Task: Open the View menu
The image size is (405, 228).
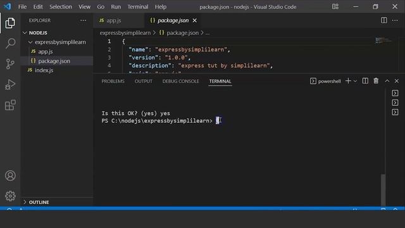Action: pyautogui.click(x=84, y=7)
